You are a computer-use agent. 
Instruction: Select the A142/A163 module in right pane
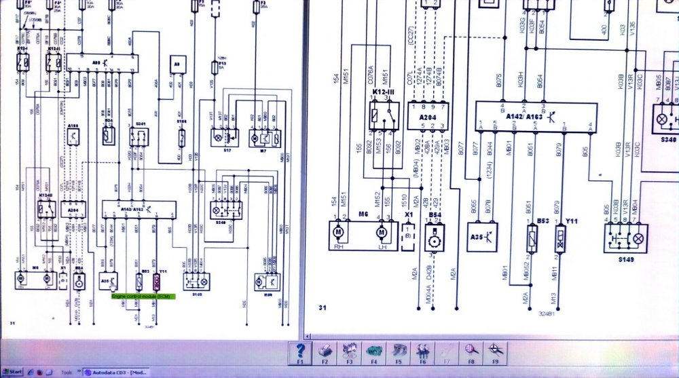point(536,116)
